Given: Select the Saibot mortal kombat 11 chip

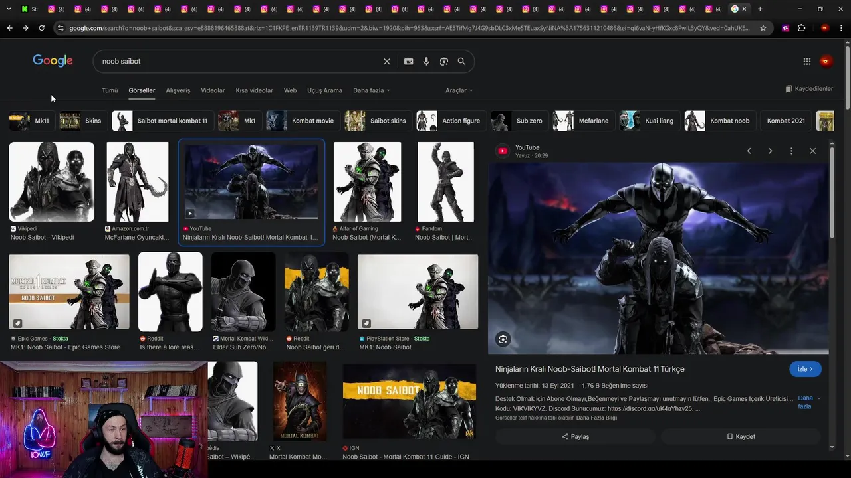Looking at the screenshot, I should click(x=163, y=121).
